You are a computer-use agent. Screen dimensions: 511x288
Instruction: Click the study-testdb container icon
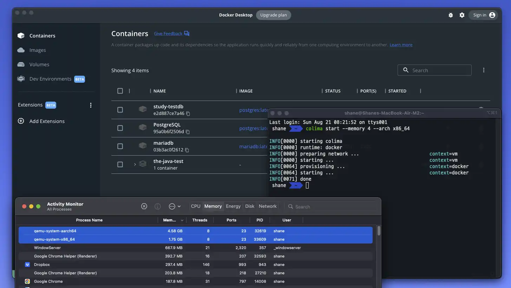coord(143,109)
